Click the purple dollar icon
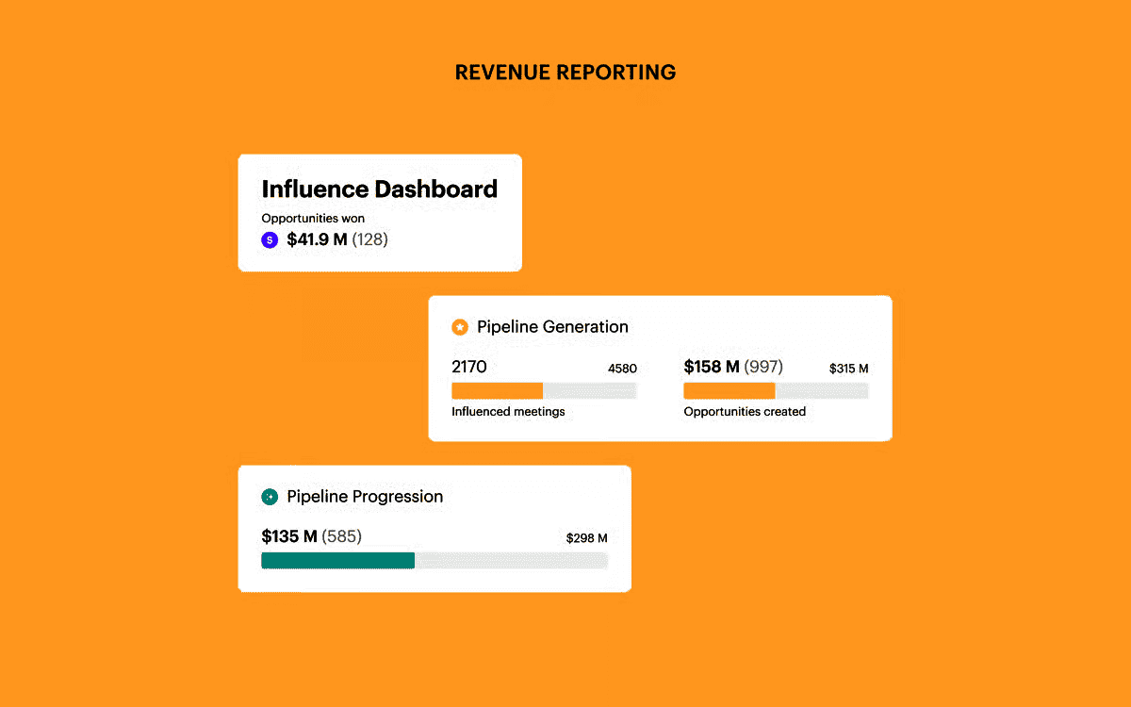Image resolution: width=1131 pixels, height=707 pixels. tap(270, 240)
